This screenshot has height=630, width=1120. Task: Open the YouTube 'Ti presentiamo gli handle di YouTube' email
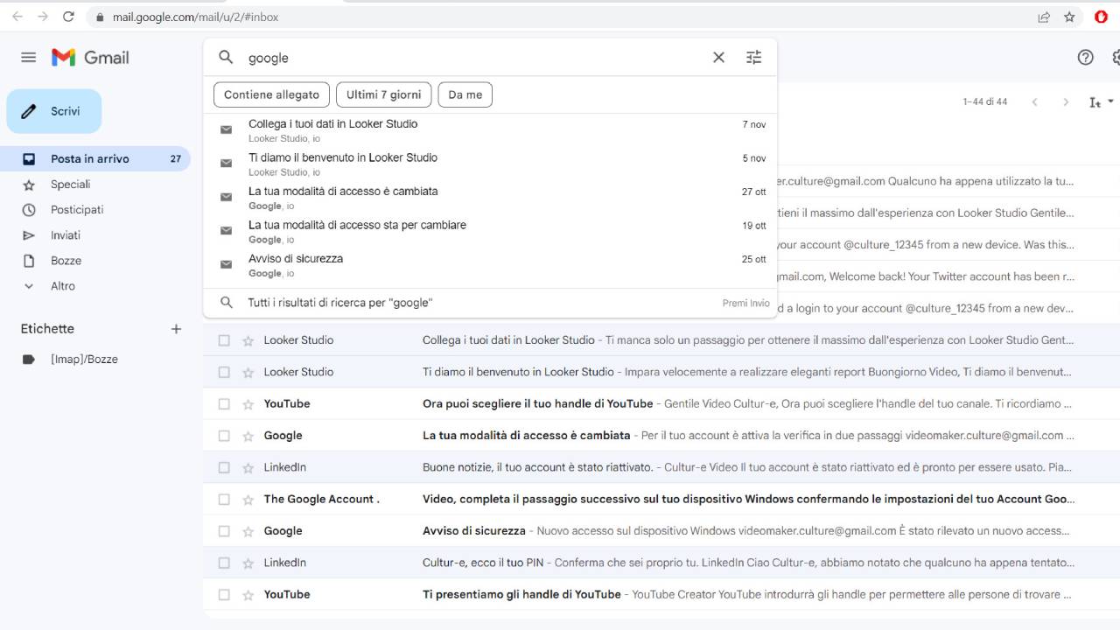[x=661, y=595]
